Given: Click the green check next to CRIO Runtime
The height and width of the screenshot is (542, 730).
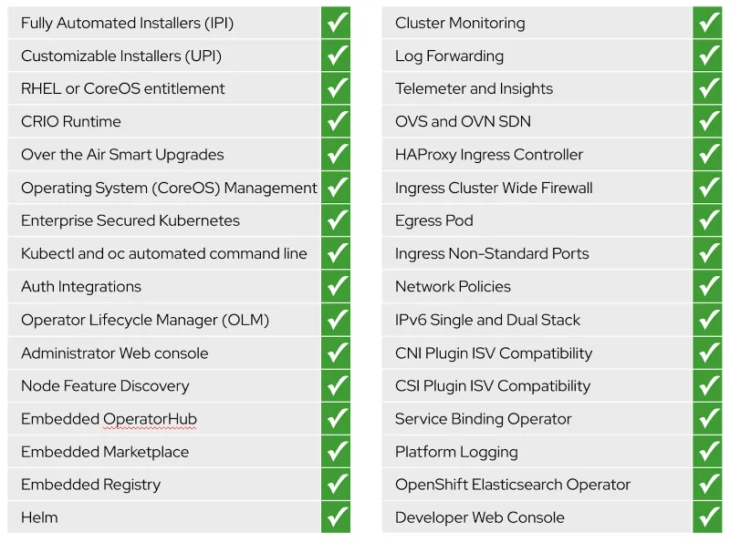Looking at the screenshot, I should pyautogui.click(x=336, y=122).
